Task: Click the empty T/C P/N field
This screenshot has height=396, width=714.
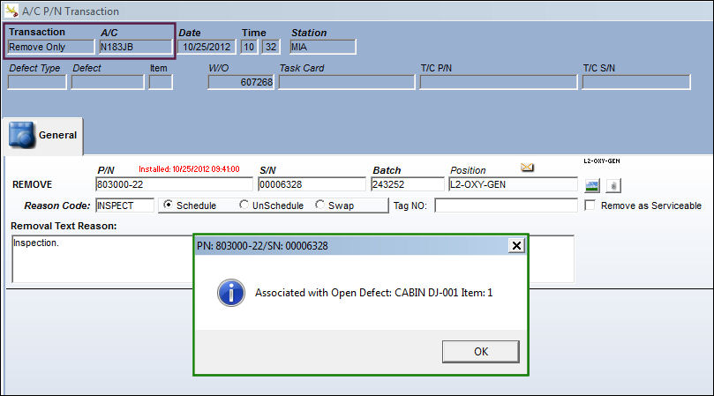Action: tap(499, 82)
